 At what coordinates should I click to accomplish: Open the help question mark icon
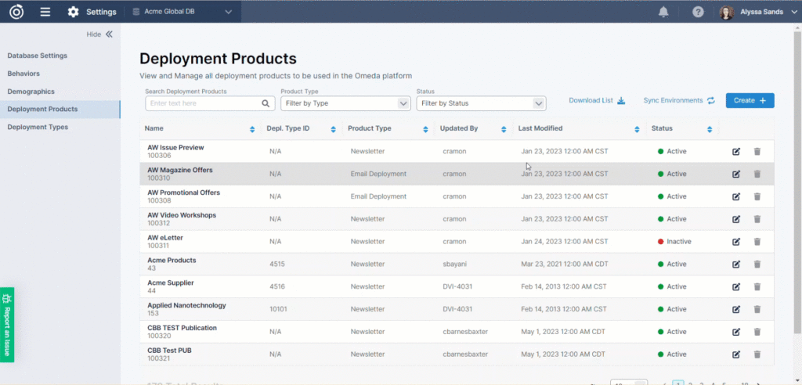click(698, 12)
